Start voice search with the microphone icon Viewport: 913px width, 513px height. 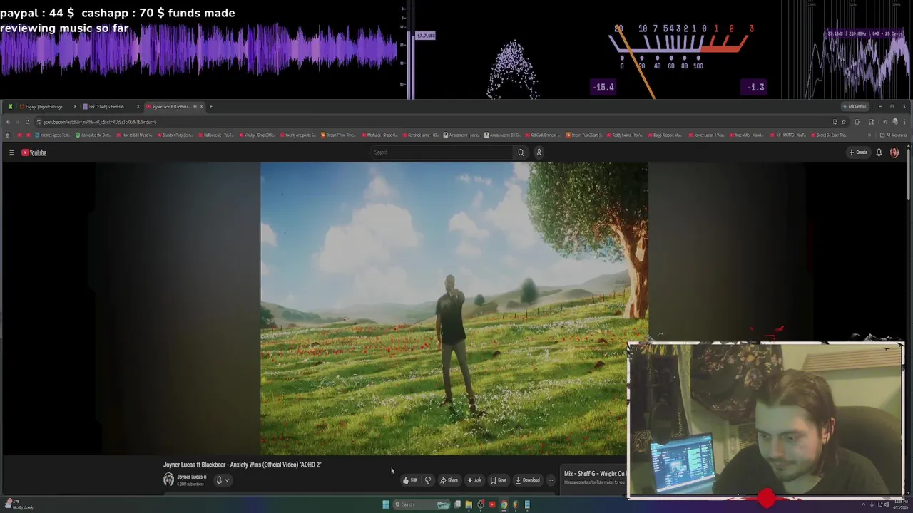click(x=539, y=152)
